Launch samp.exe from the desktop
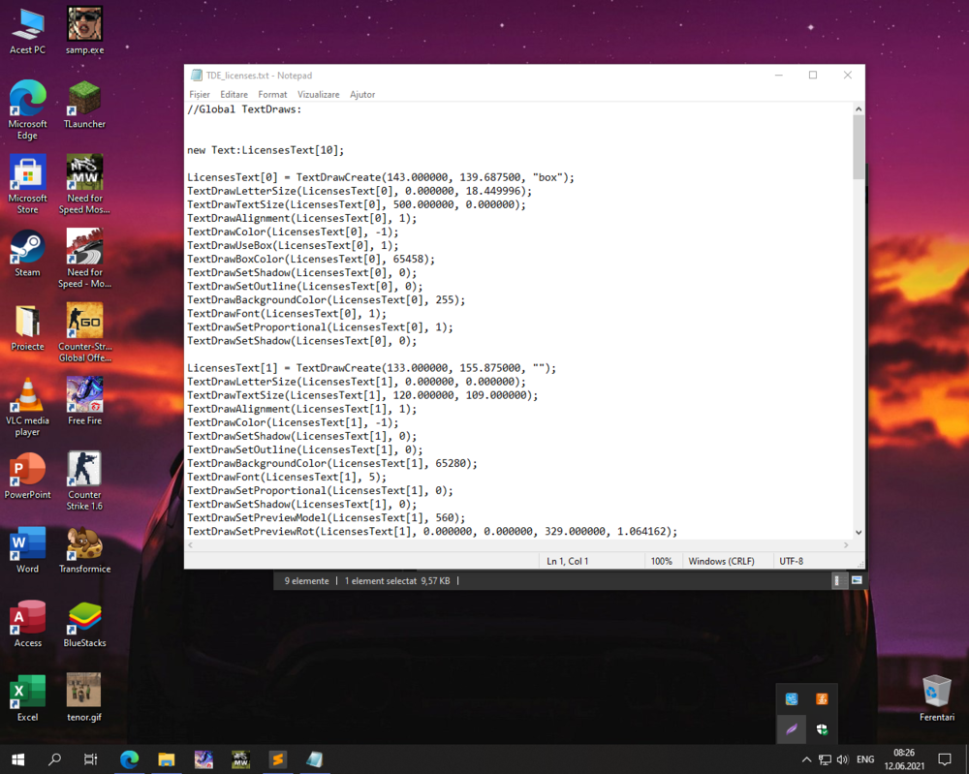The width and height of the screenshot is (969, 774). [84, 31]
